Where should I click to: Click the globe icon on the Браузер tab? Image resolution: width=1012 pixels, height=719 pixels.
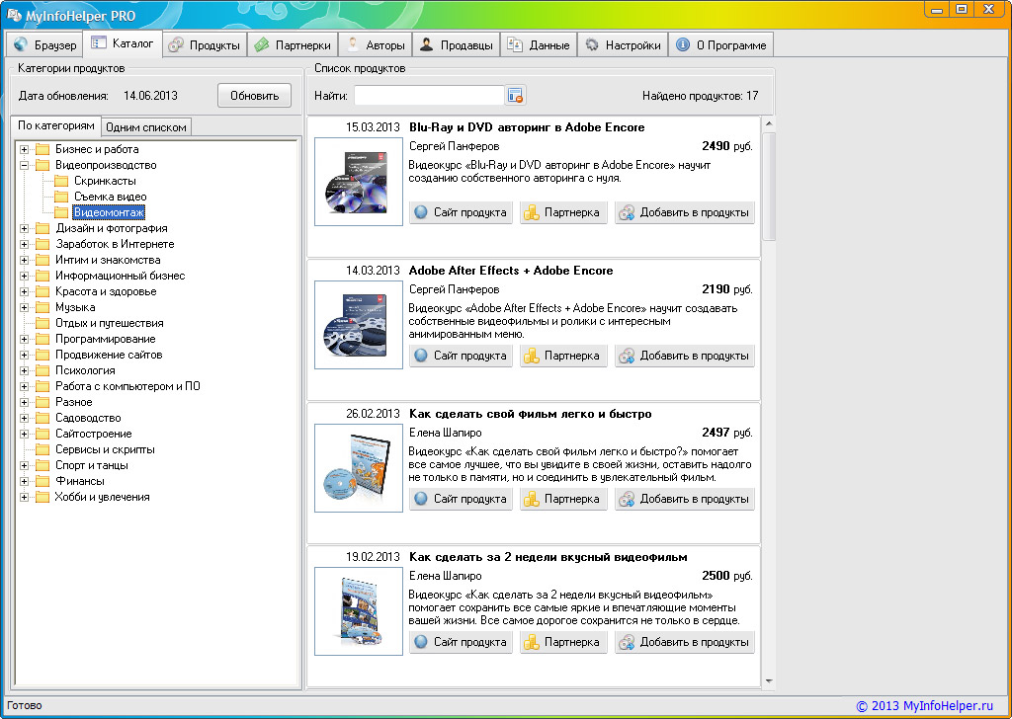21,45
